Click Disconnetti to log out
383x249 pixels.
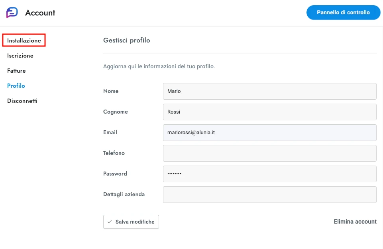pyautogui.click(x=22, y=101)
